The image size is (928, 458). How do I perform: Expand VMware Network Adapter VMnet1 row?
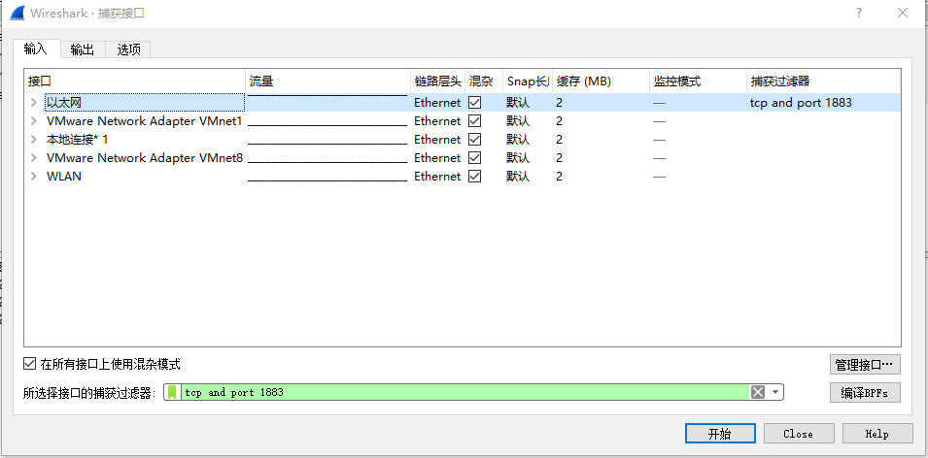[34, 121]
